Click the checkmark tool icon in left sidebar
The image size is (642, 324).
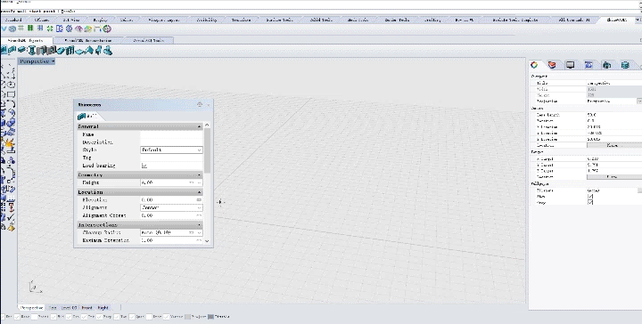coord(11,217)
